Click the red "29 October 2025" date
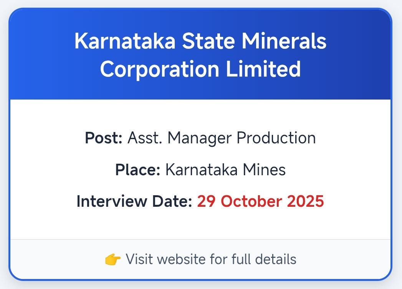Viewport: 402px width, 289px height. [261, 201]
